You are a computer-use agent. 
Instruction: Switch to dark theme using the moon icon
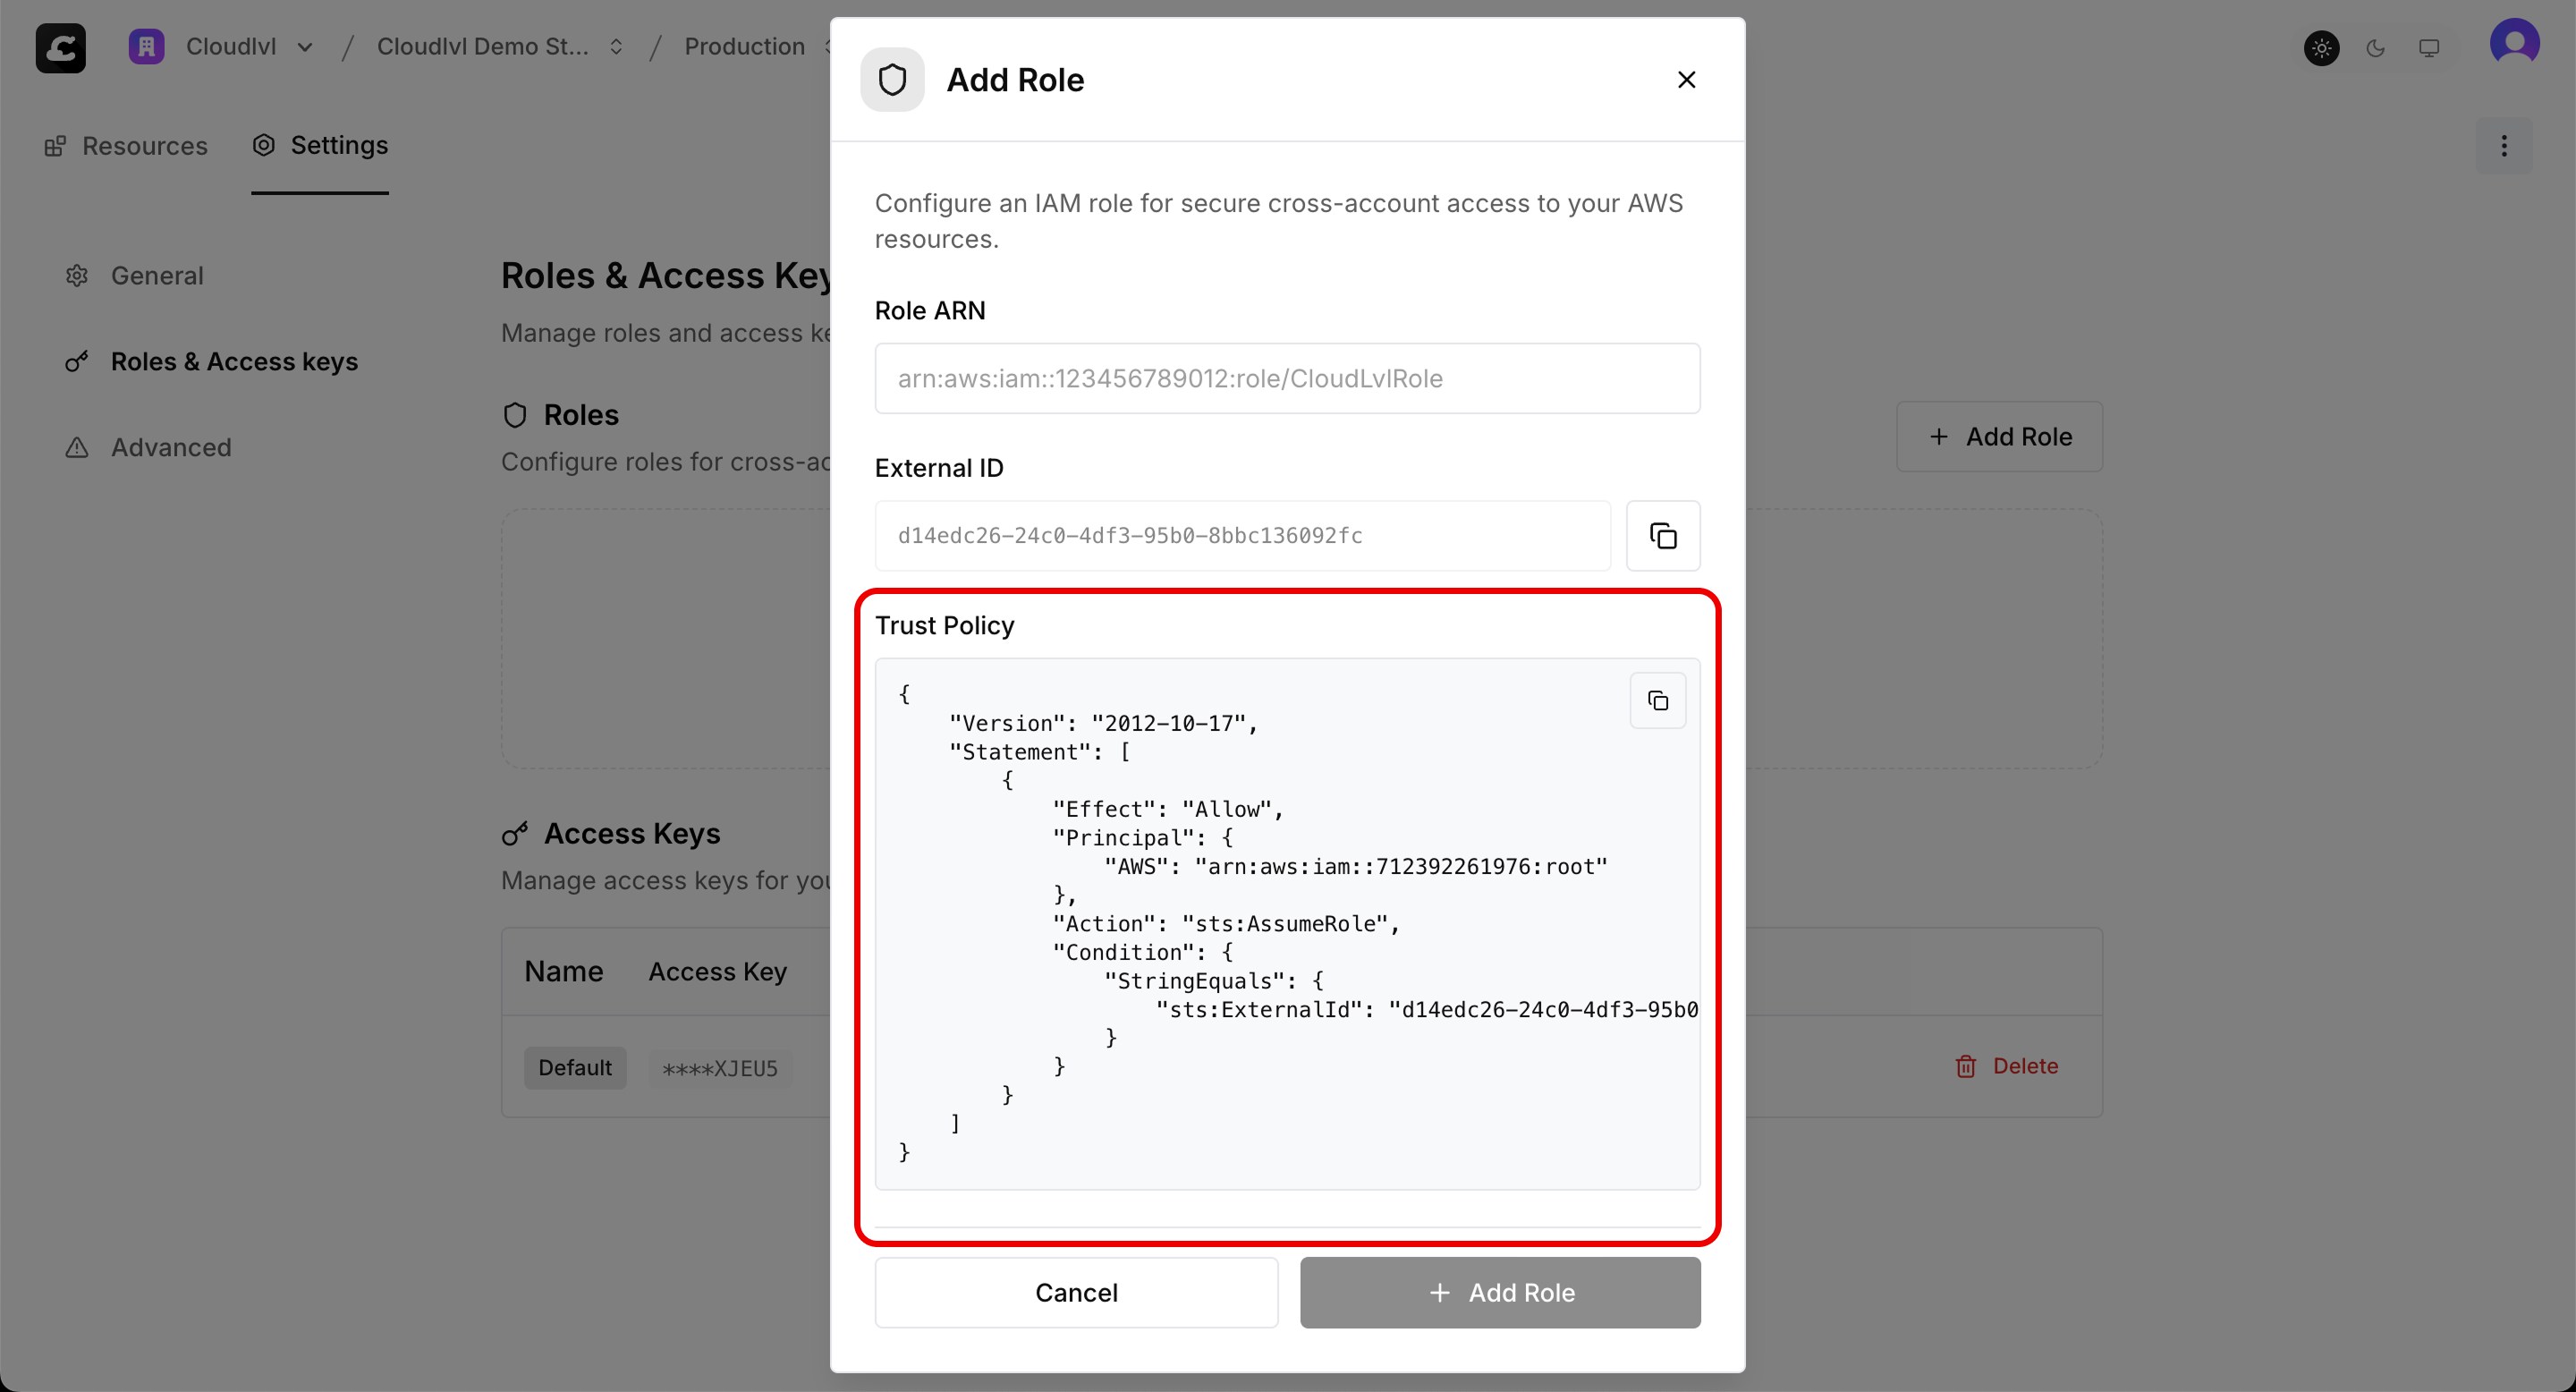click(2376, 48)
